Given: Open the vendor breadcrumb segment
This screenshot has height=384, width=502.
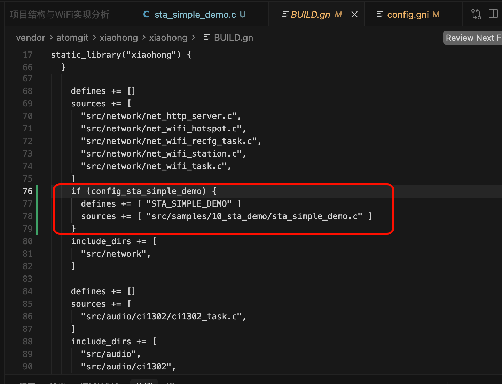Looking at the screenshot, I should pyautogui.click(x=31, y=38).
